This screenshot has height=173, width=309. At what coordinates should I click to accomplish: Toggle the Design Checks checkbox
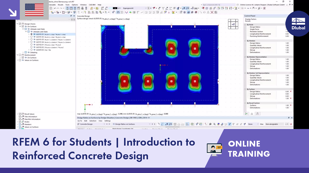[20, 24]
